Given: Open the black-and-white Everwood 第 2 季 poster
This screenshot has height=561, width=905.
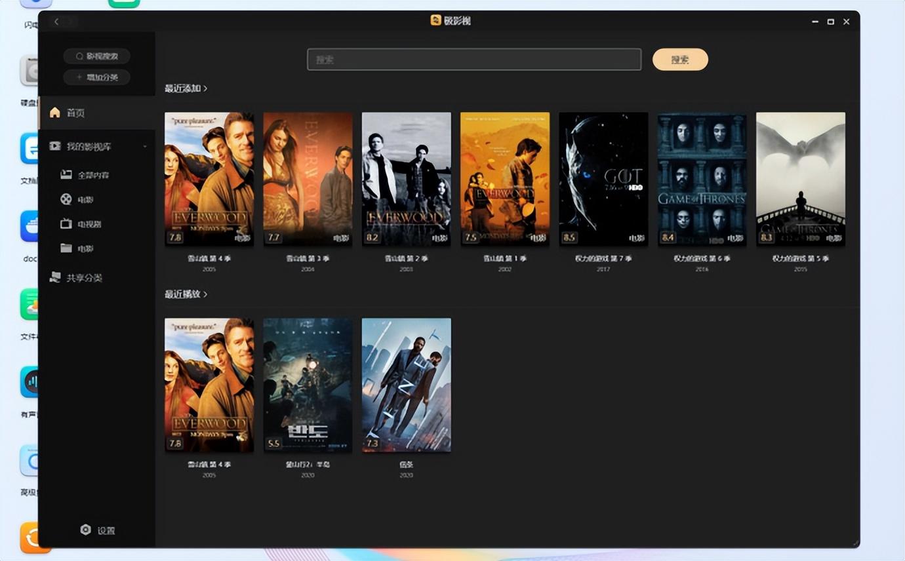Looking at the screenshot, I should (x=407, y=179).
